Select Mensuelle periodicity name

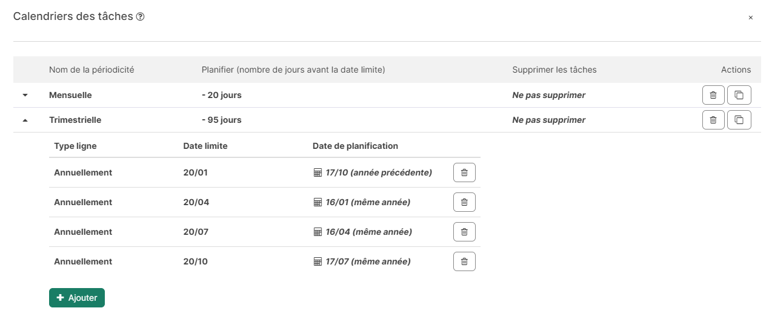[x=70, y=95]
